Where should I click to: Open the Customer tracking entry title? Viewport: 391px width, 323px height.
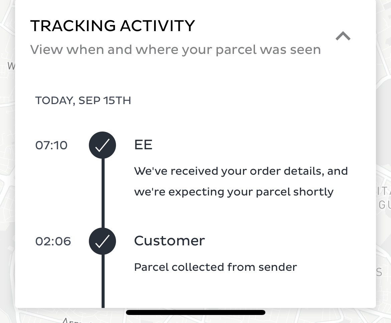tap(169, 241)
